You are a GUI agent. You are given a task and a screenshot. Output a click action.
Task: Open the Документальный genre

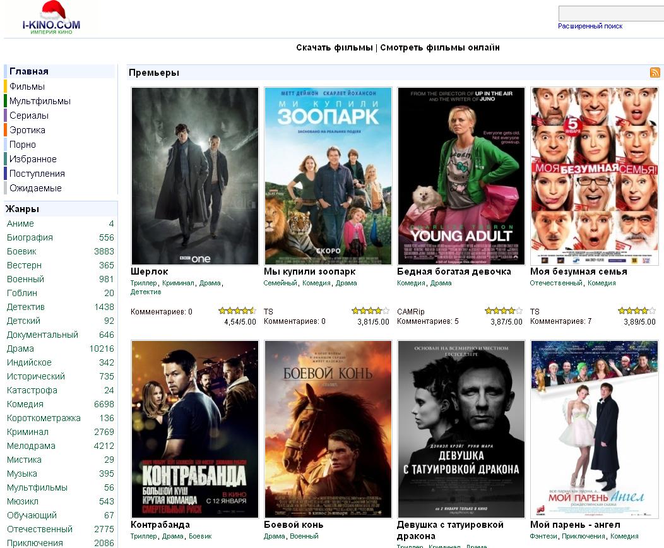42,335
